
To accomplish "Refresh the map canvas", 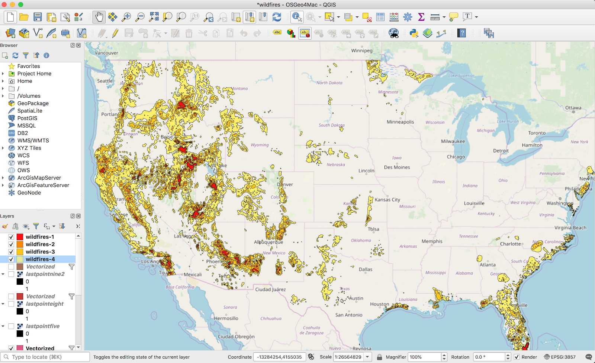I will tap(277, 17).
